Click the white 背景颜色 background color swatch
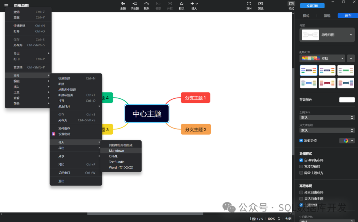Viewport: 358px width, 222px height. [347, 100]
